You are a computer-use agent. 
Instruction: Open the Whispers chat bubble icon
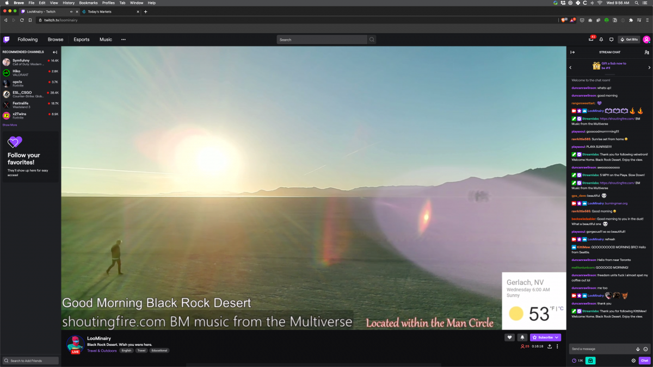611,39
